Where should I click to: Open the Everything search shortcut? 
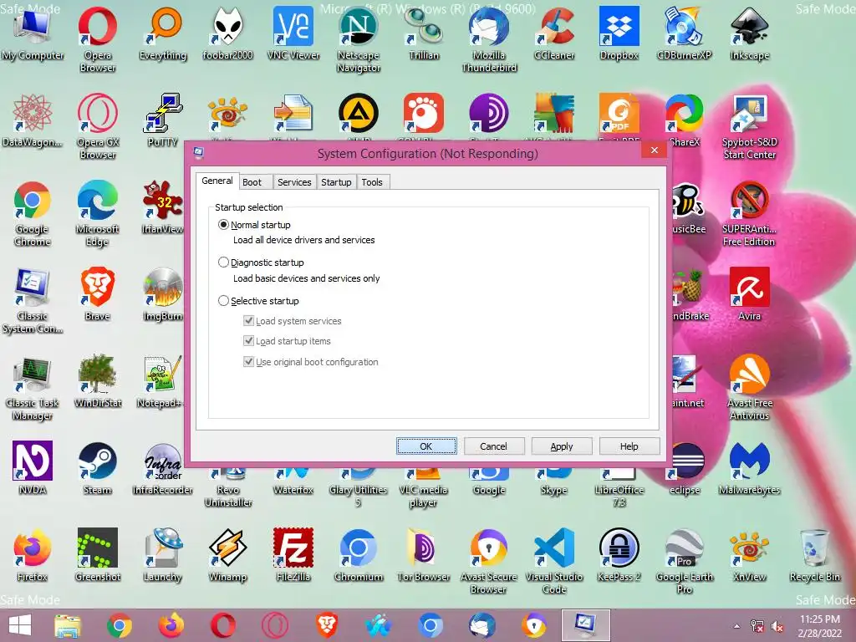pos(163,33)
